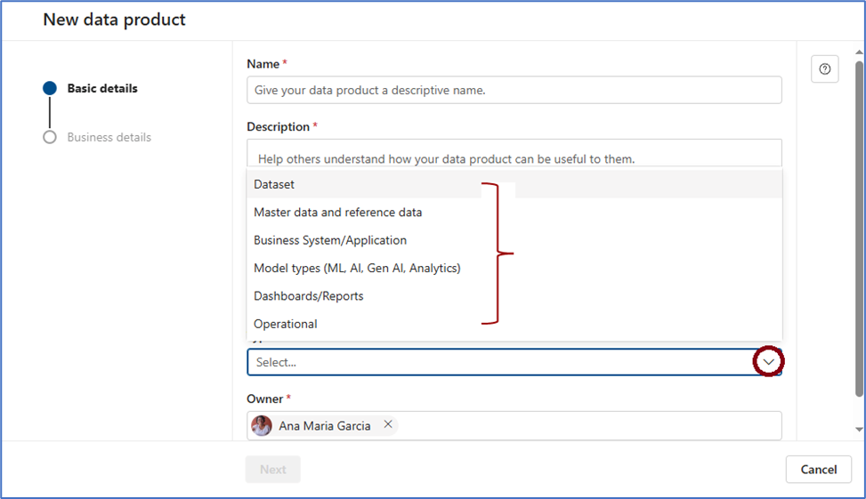The image size is (866, 499).
Task: Click the Name input field
Action: tap(514, 90)
